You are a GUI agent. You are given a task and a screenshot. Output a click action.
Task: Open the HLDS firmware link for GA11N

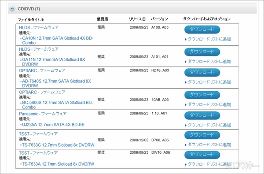tap(39, 49)
